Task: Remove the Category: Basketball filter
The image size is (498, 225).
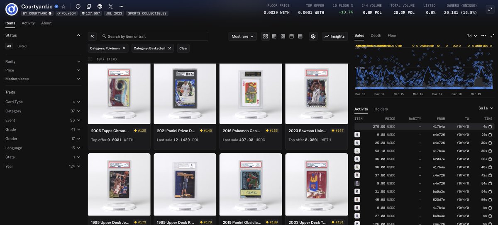Action: [x=169, y=48]
